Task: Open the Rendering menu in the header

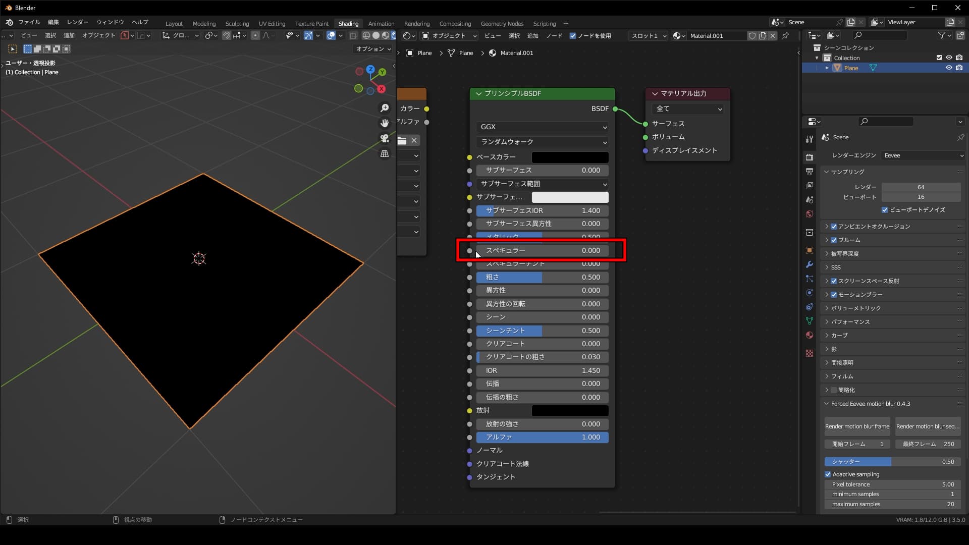Action: (416, 23)
